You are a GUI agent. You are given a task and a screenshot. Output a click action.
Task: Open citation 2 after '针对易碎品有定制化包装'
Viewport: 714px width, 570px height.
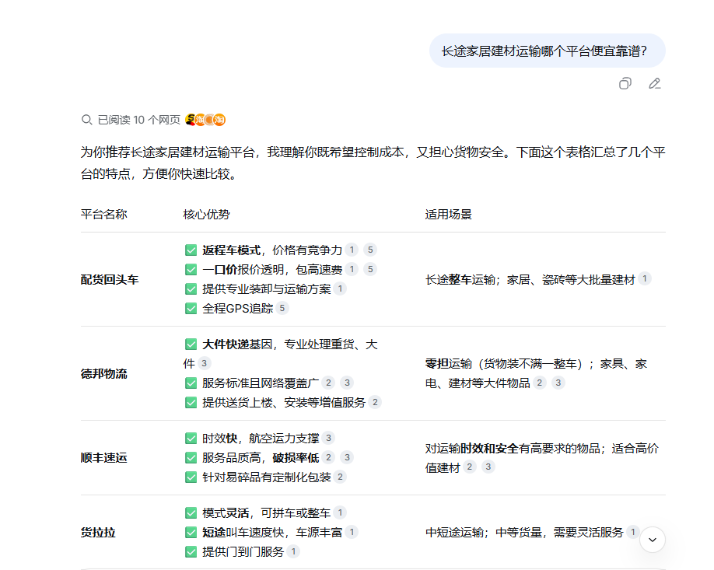(x=340, y=477)
